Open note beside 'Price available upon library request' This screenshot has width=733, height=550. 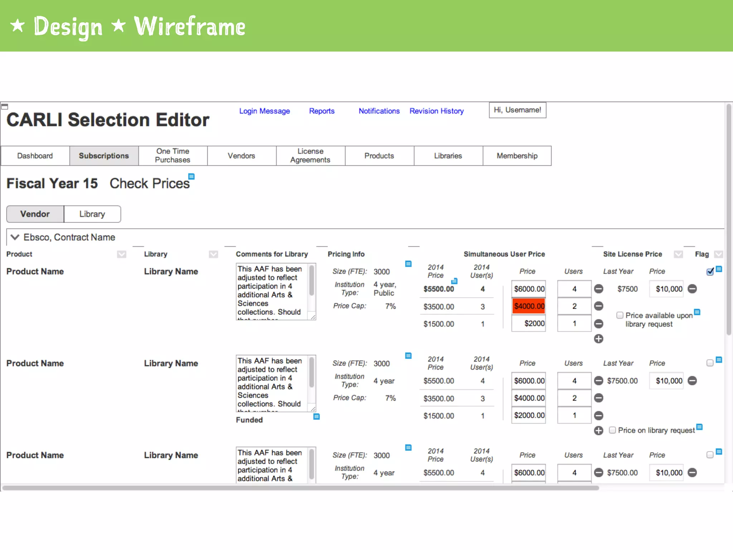(x=697, y=312)
